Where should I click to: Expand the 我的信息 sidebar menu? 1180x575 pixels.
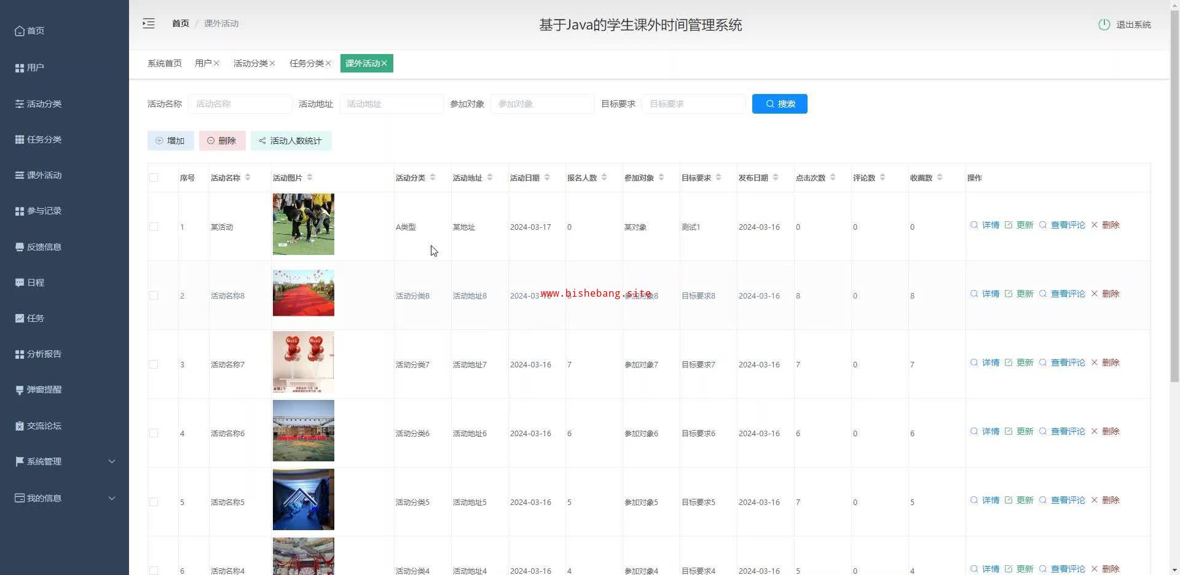[x=65, y=498]
